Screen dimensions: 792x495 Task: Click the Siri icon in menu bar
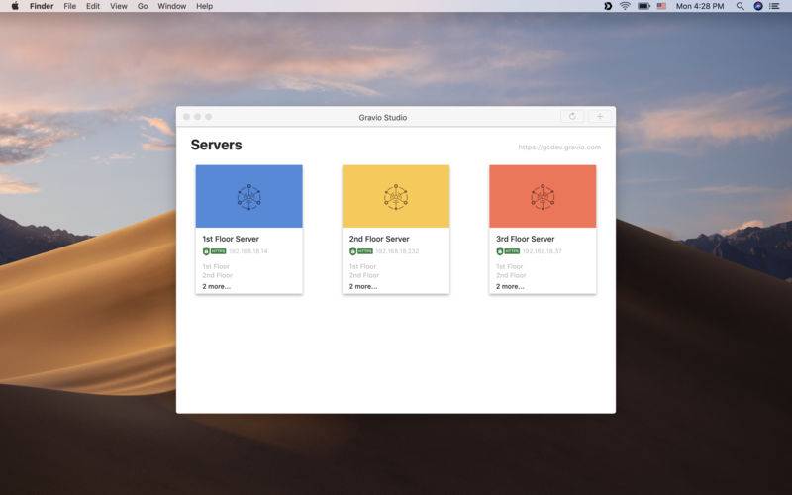point(757,6)
